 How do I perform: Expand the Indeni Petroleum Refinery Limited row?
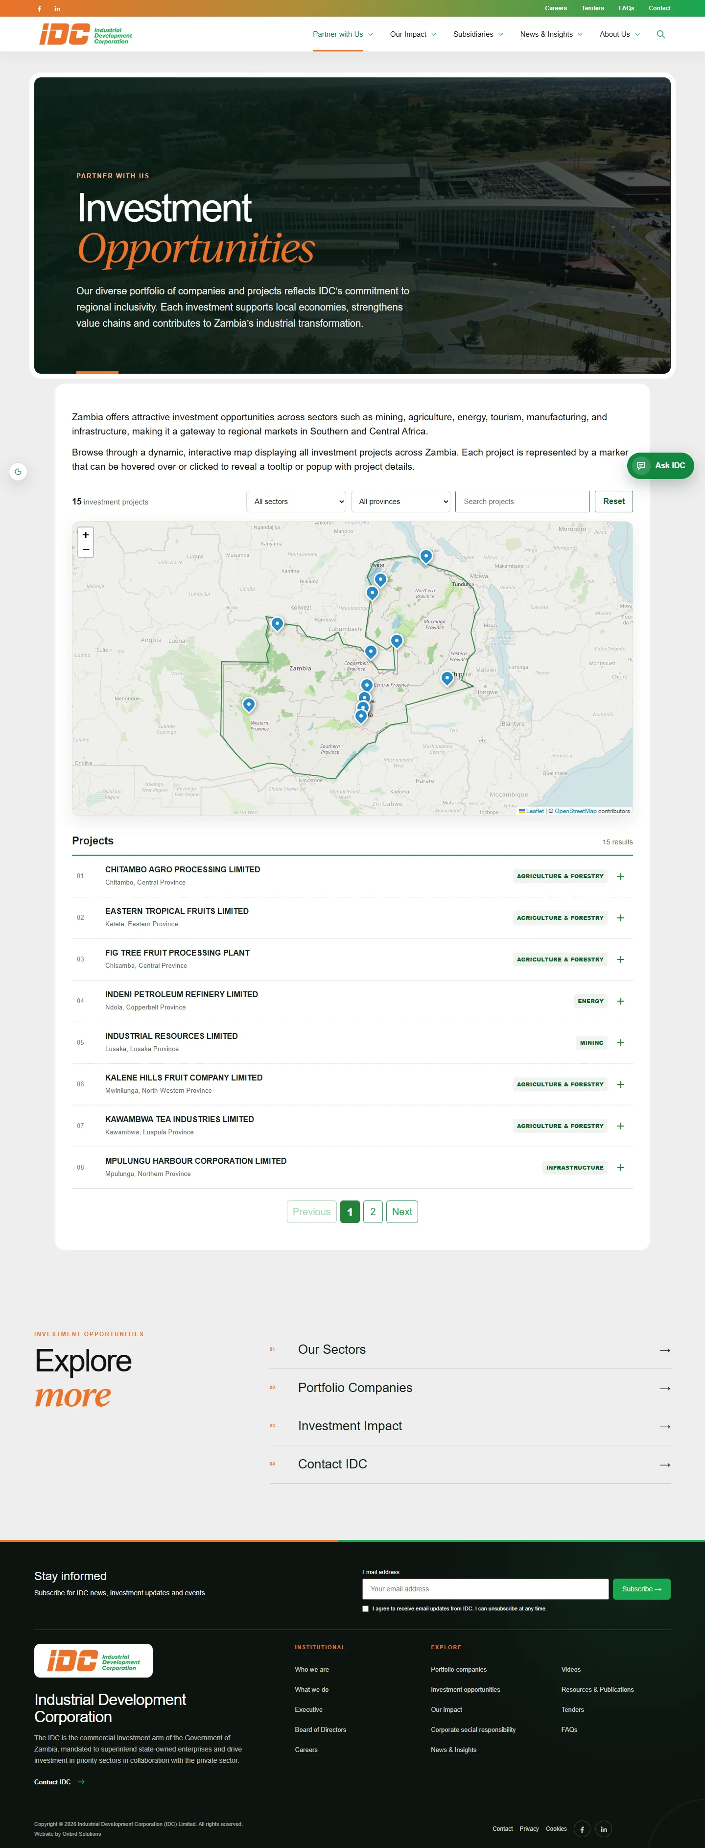(620, 1001)
